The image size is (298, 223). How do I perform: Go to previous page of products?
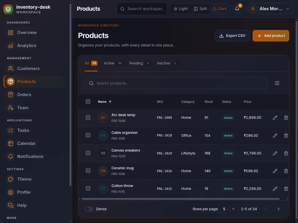point(266,209)
